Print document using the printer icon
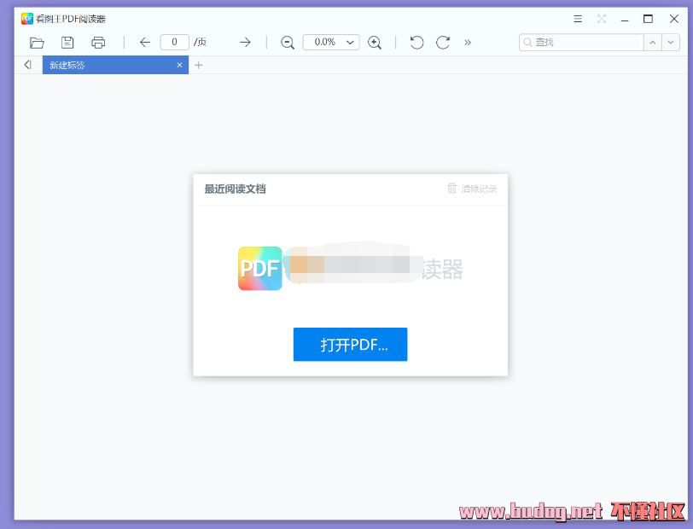Image resolution: width=693 pixels, height=529 pixels. 98,43
